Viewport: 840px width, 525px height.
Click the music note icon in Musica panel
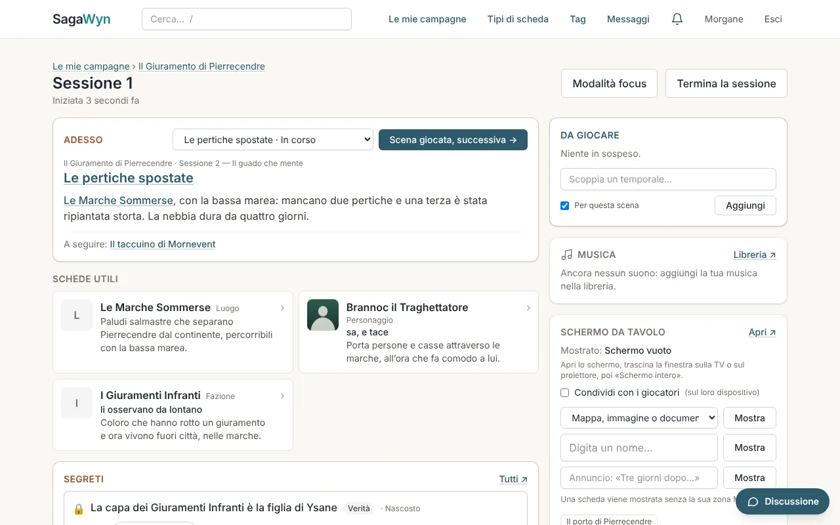(x=567, y=255)
